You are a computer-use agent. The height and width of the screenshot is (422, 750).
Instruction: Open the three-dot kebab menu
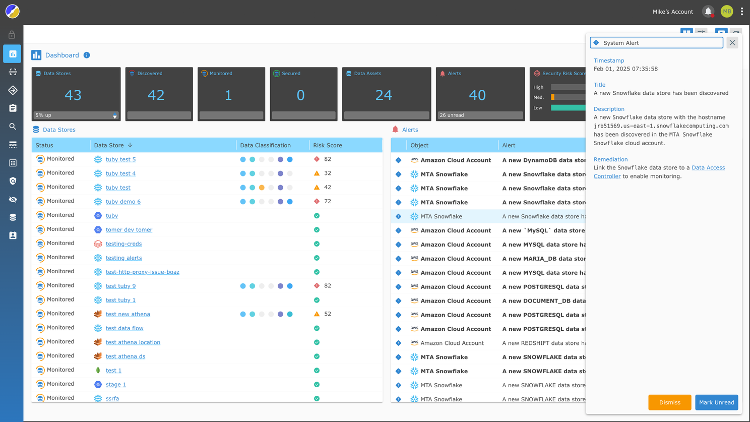[742, 11]
